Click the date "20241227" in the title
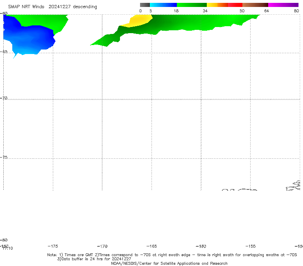Screen dimensions: 303x266 click(59, 7)
